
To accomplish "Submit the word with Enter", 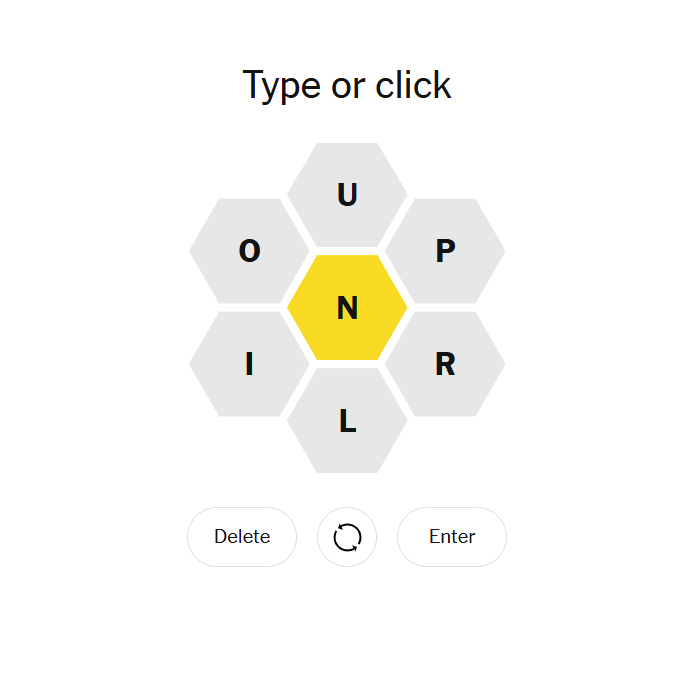I will (452, 537).
